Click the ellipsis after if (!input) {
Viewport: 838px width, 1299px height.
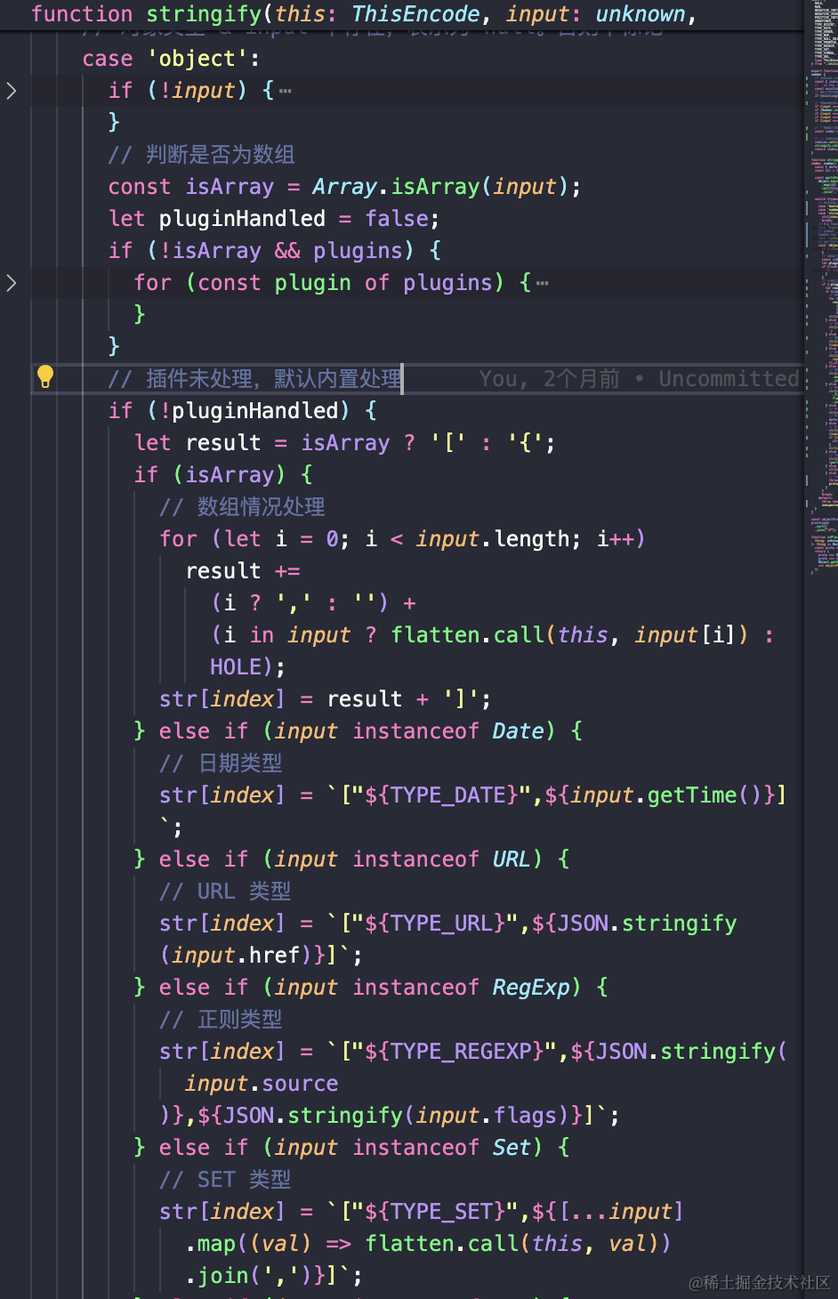pos(285,91)
